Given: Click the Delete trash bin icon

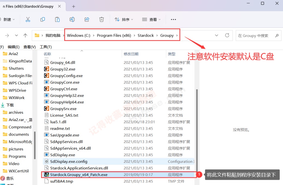Looking at the screenshot, I should (102, 19).
